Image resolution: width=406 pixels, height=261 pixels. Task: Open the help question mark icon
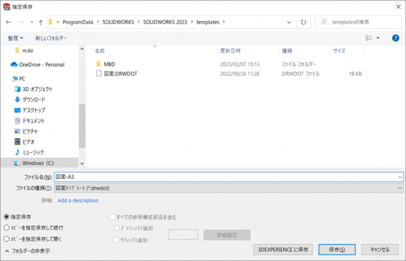pyautogui.click(x=396, y=38)
